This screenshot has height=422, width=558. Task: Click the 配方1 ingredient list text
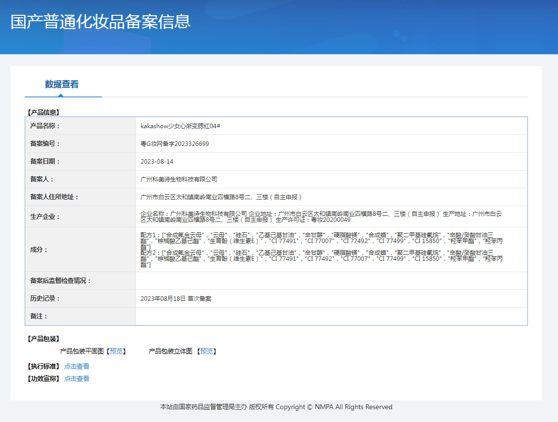[322, 241]
